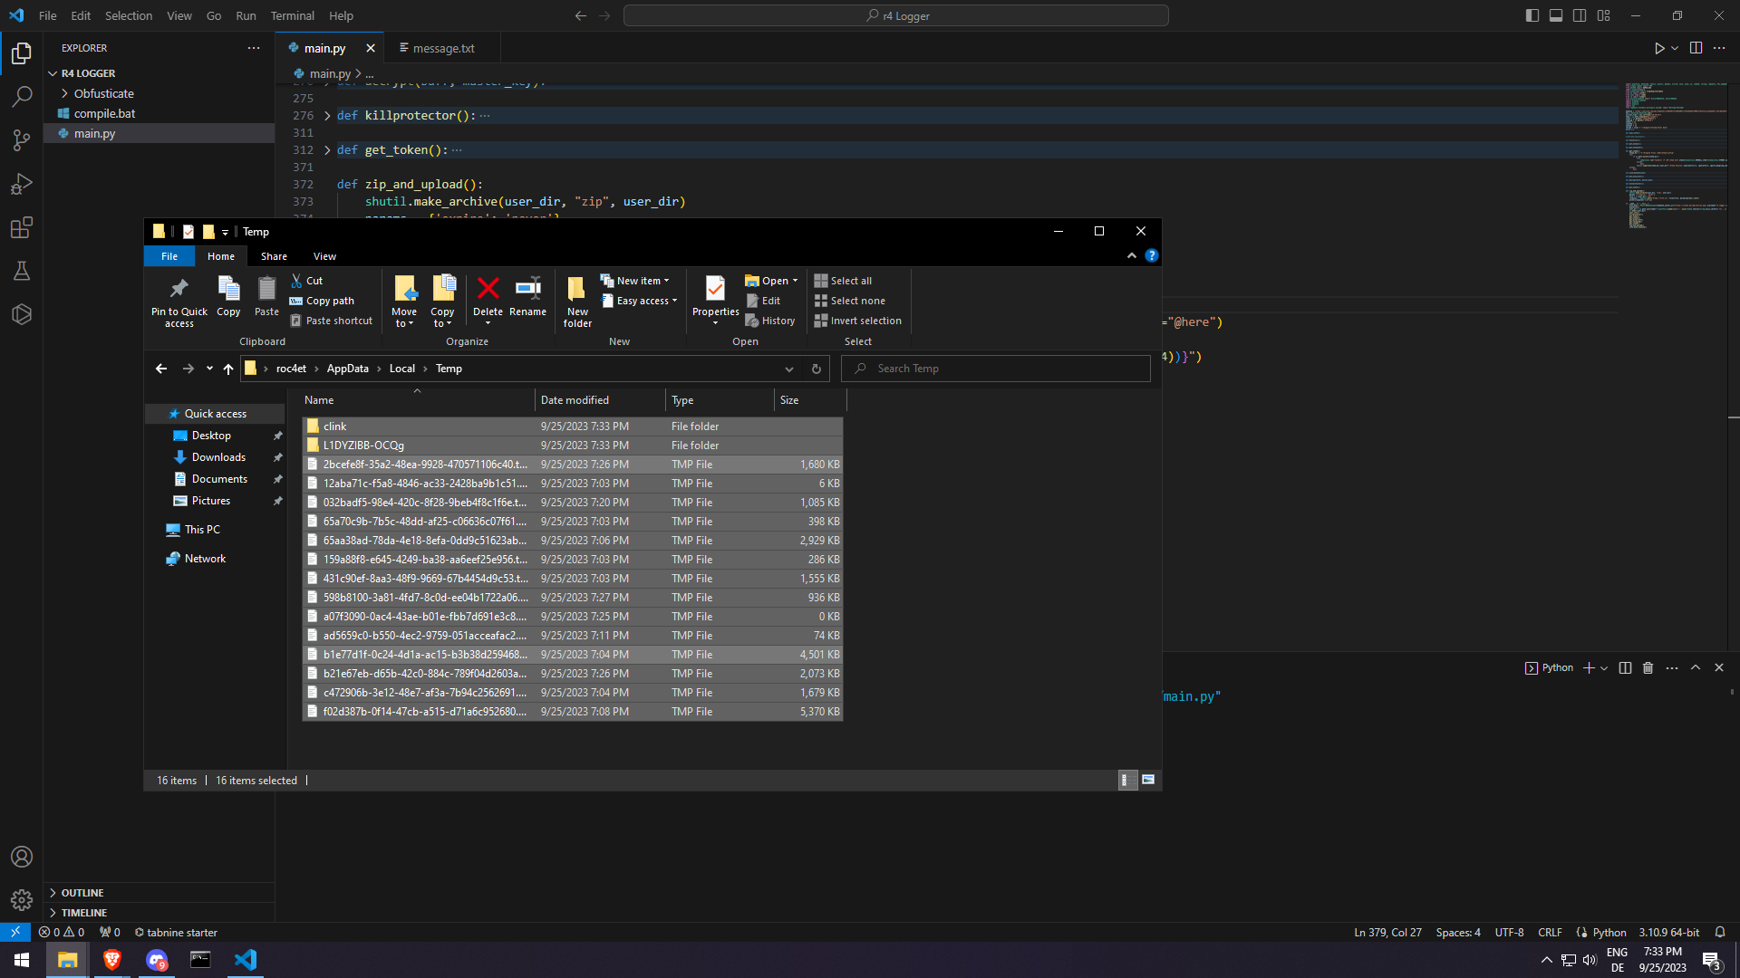This screenshot has width=1740, height=978.
Task: Open Extensions view in activity bar
Action: pyautogui.click(x=22, y=227)
